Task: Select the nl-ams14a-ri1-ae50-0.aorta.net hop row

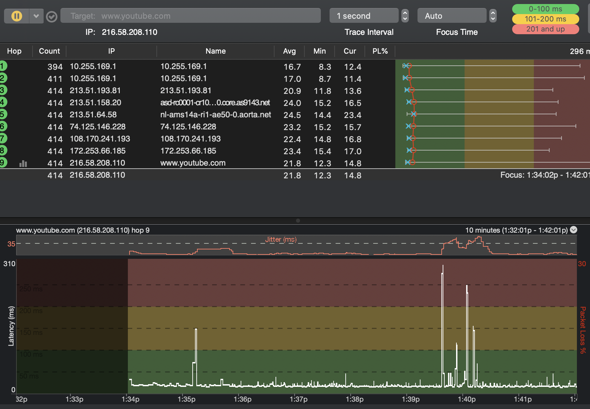Action: pos(215,115)
